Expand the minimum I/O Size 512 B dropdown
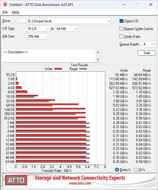 point(38,29)
